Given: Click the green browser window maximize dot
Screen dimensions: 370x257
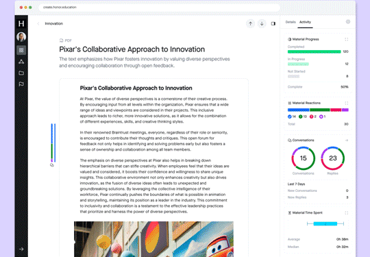Looking at the screenshot, I should click(x=30, y=8).
